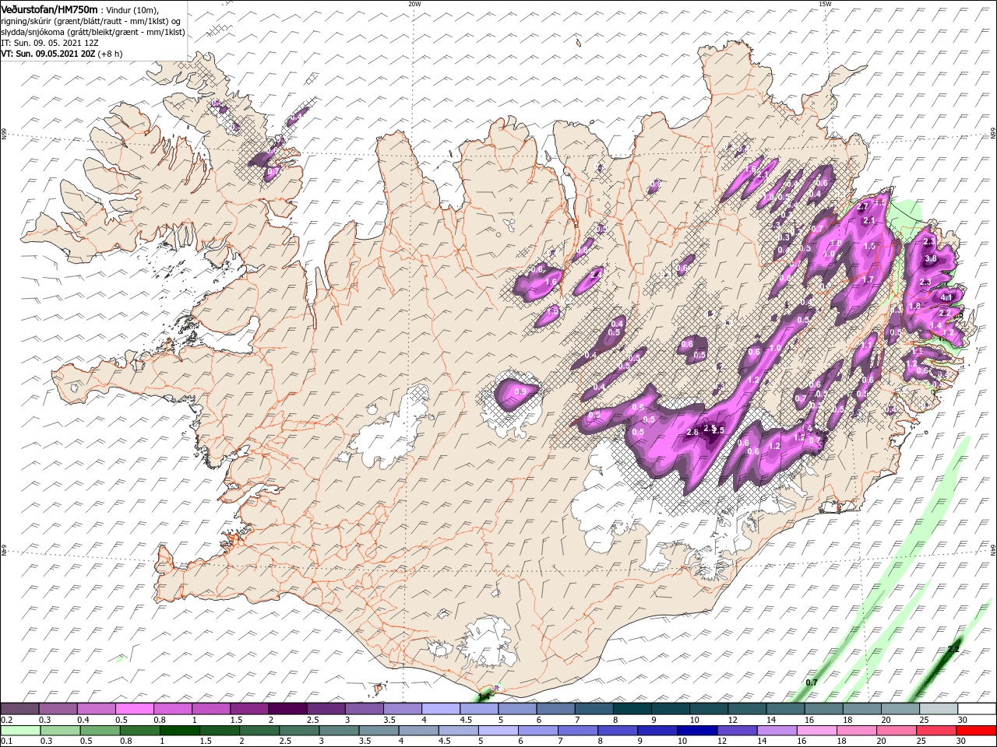Click the bright pink snow swatch between 0.5 and 0.8

(134, 709)
